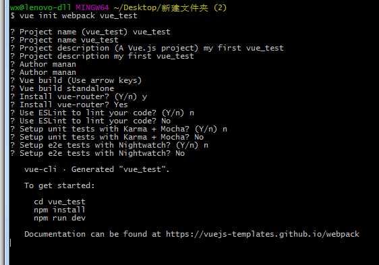Image resolution: width=379 pixels, height=265 pixels.
Task: Open the vuejs-templates.github.io/webpack documentation URL
Action: tap(262, 234)
